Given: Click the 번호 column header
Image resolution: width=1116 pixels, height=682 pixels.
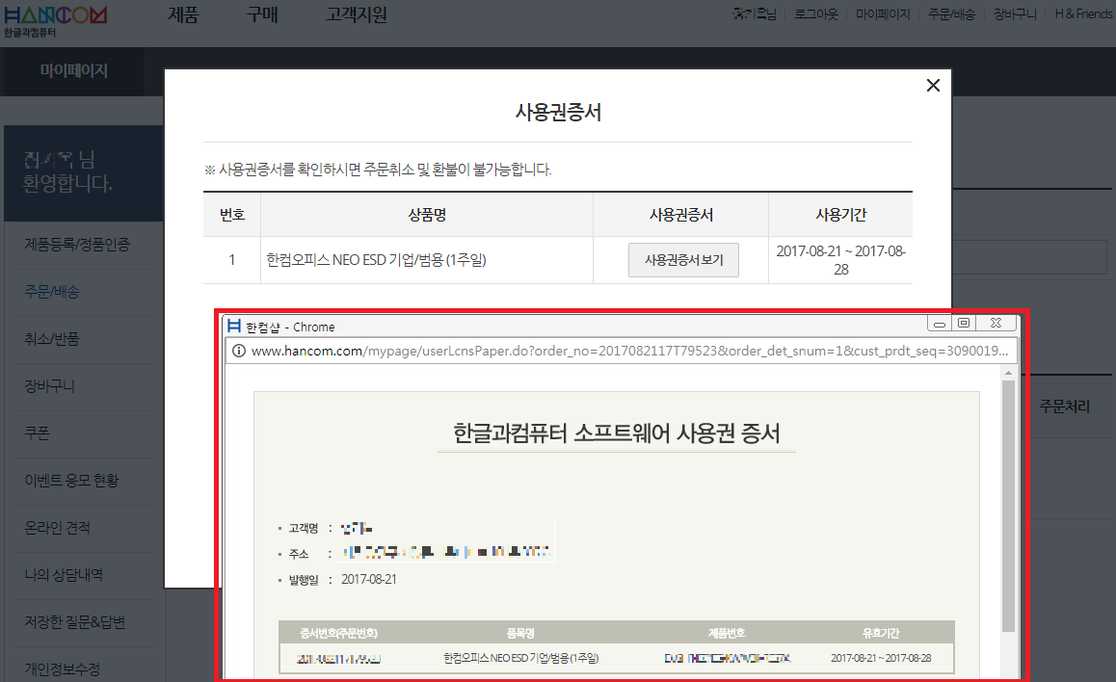Looking at the screenshot, I should (232, 215).
